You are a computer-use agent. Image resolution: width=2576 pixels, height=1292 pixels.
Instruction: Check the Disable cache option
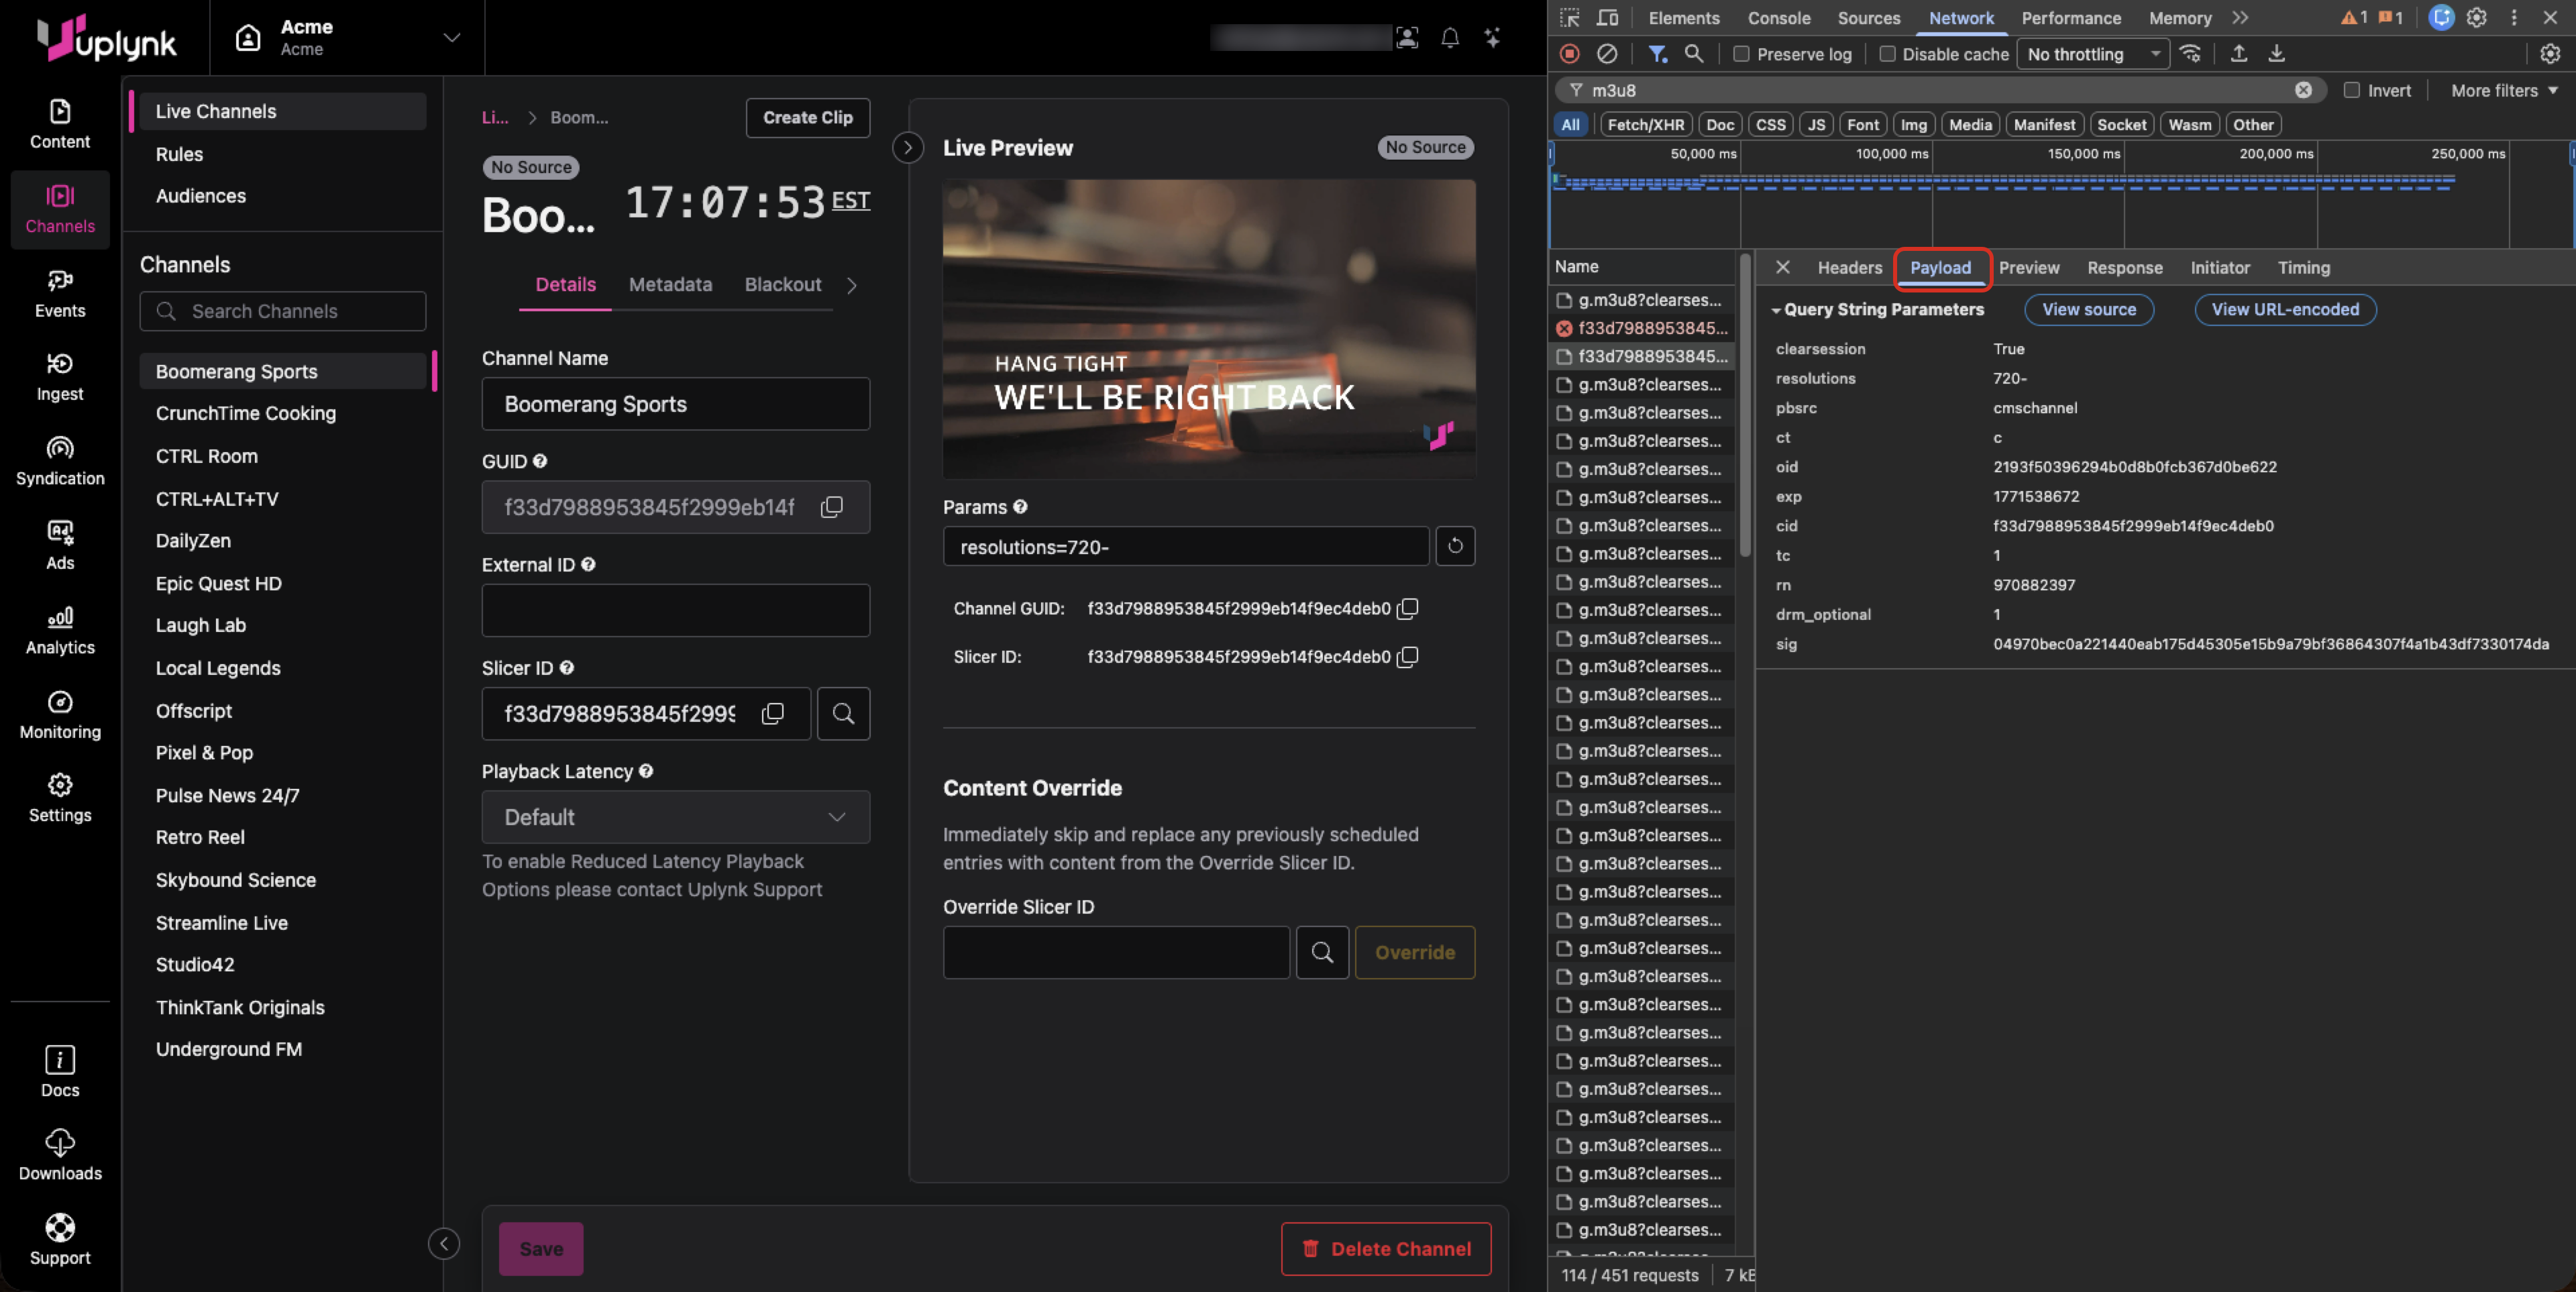coord(1887,54)
